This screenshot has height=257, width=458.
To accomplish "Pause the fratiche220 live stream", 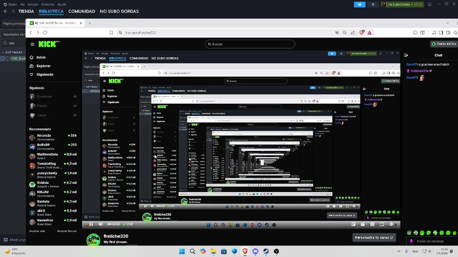I will point(91,224).
